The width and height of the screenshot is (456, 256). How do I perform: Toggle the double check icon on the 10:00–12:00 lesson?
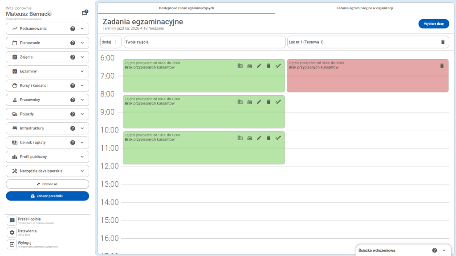[x=278, y=138]
